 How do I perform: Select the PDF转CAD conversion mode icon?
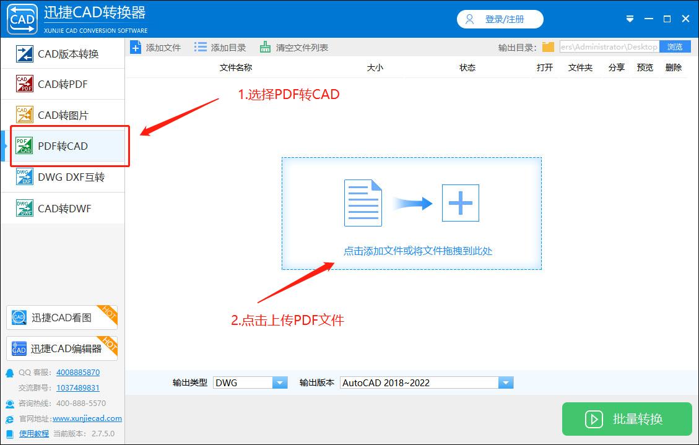point(23,146)
